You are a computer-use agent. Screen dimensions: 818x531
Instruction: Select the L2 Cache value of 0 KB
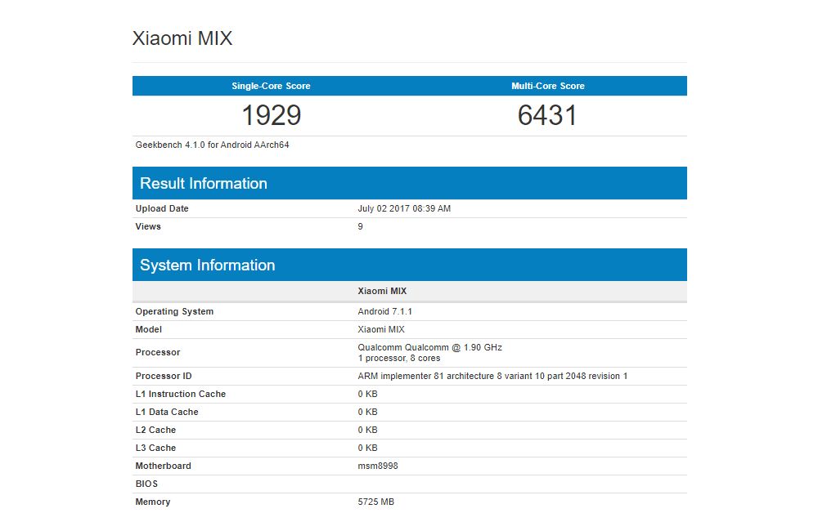click(365, 430)
